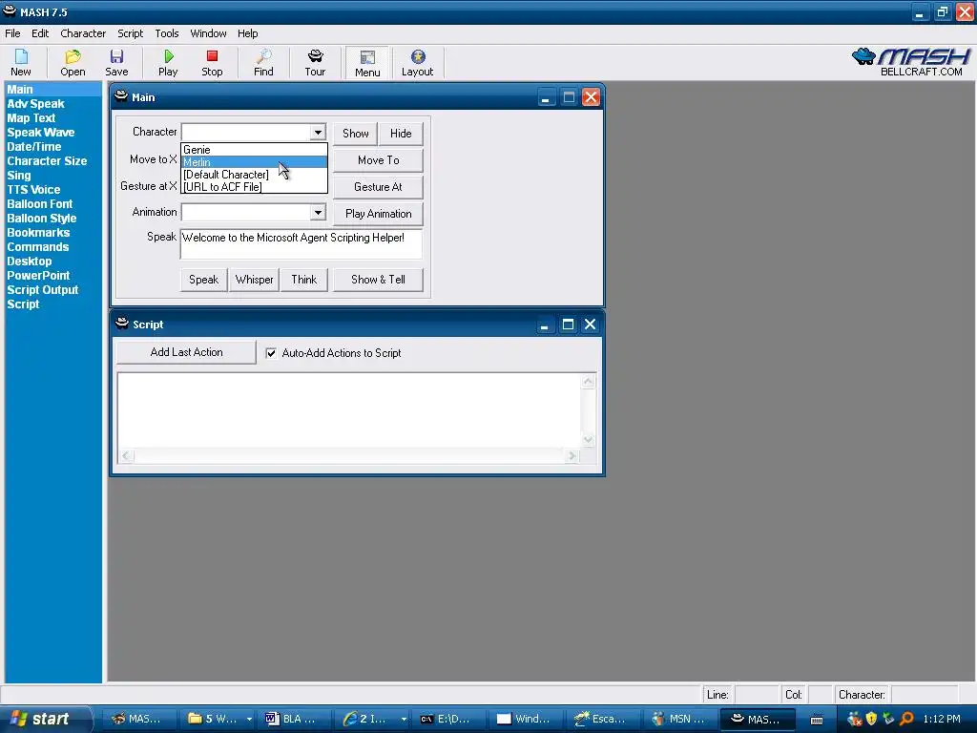
Task: Click the Play Animation button
Action: [x=378, y=214]
